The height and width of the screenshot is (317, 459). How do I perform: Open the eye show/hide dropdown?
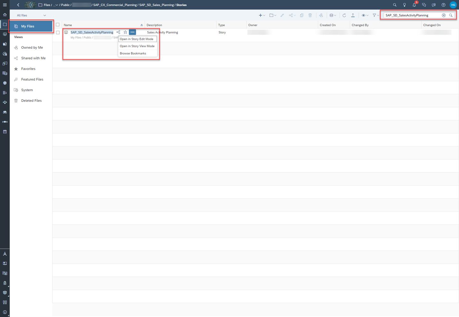(365, 15)
